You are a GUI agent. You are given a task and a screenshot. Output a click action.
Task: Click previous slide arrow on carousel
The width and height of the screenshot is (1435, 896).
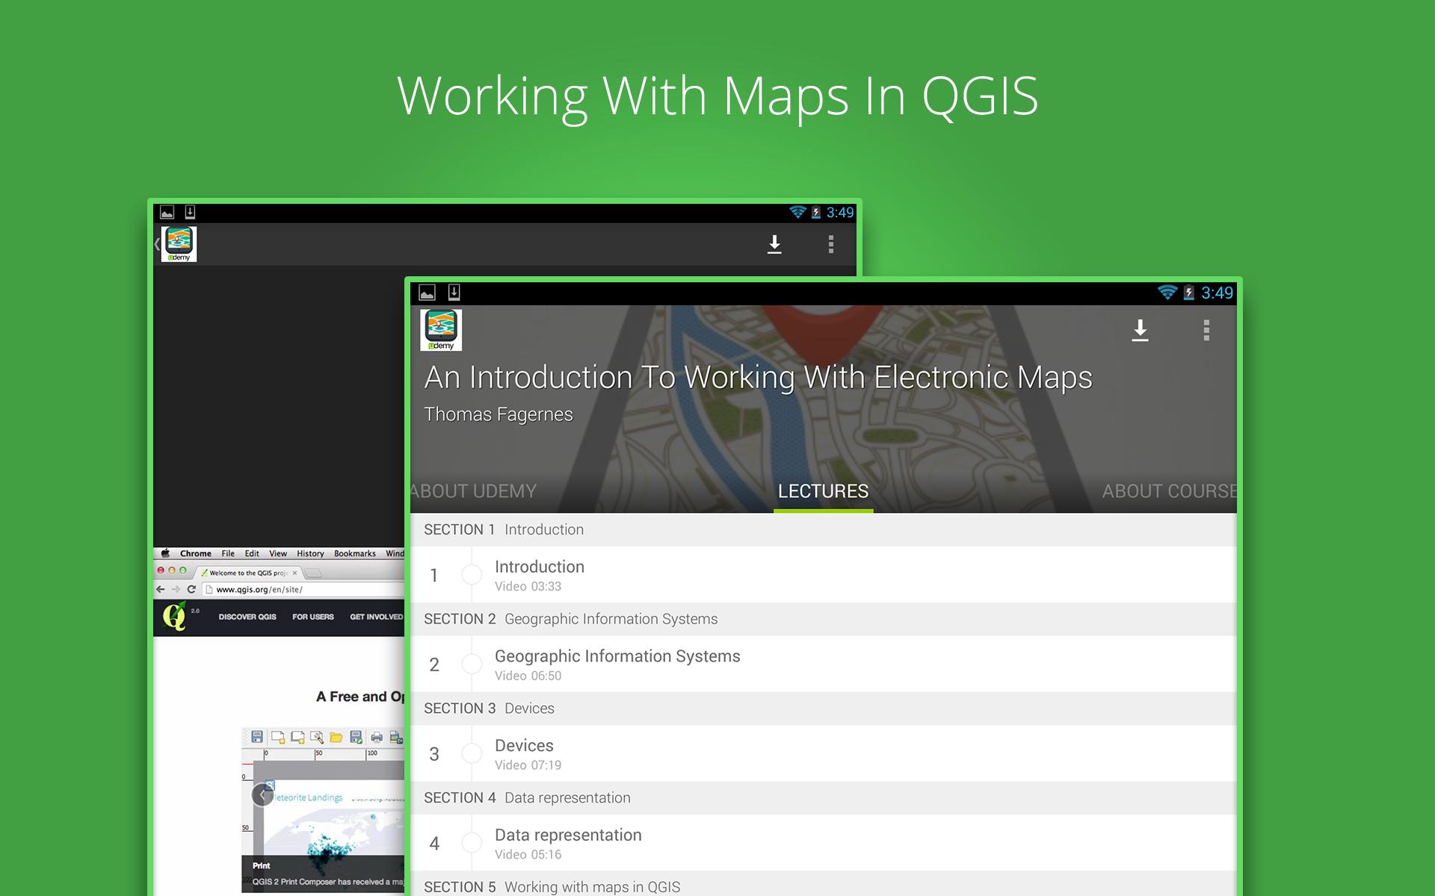pos(262,794)
